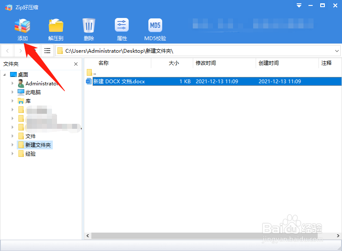Click the 删除 (Delete) trash icon

(x=89, y=26)
